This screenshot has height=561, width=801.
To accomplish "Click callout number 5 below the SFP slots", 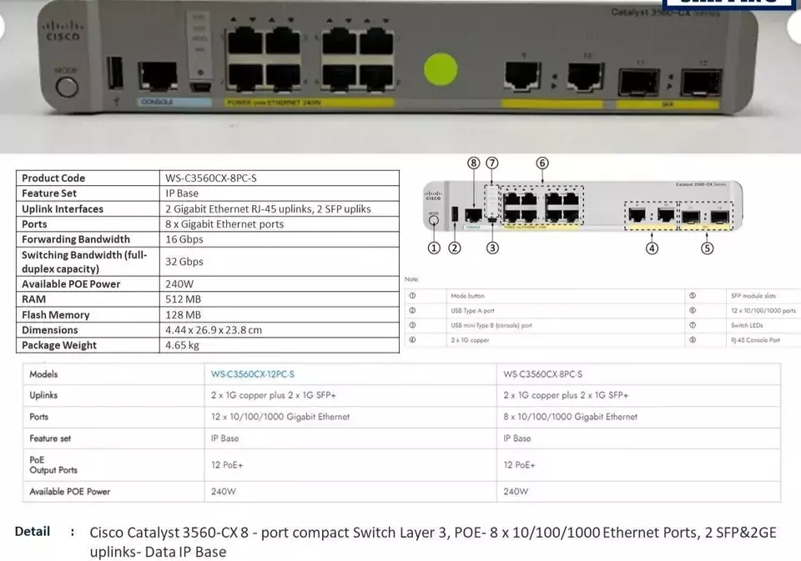I will 707,248.
